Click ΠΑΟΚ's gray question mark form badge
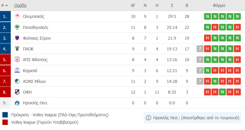 click(x=200, y=49)
